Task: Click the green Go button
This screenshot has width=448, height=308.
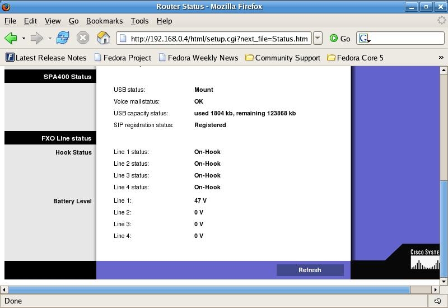Action: (339, 38)
